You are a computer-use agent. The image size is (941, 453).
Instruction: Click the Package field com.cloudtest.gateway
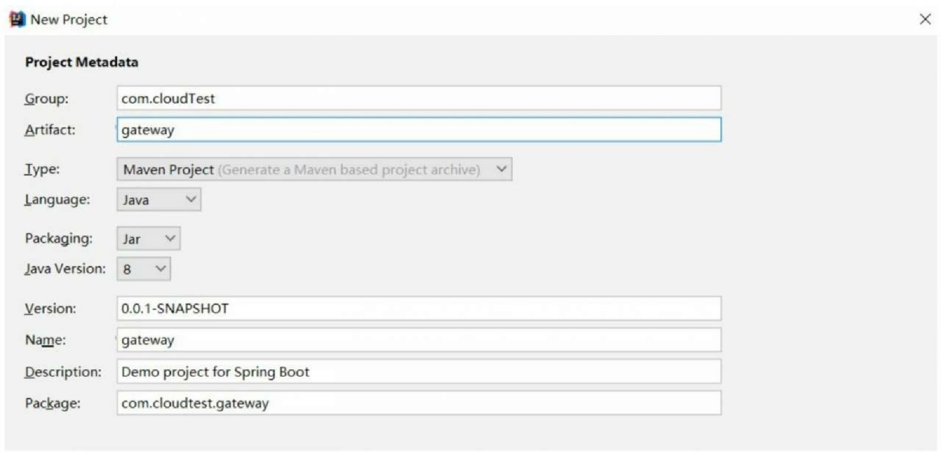pyautogui.click(x=419, y=403)
